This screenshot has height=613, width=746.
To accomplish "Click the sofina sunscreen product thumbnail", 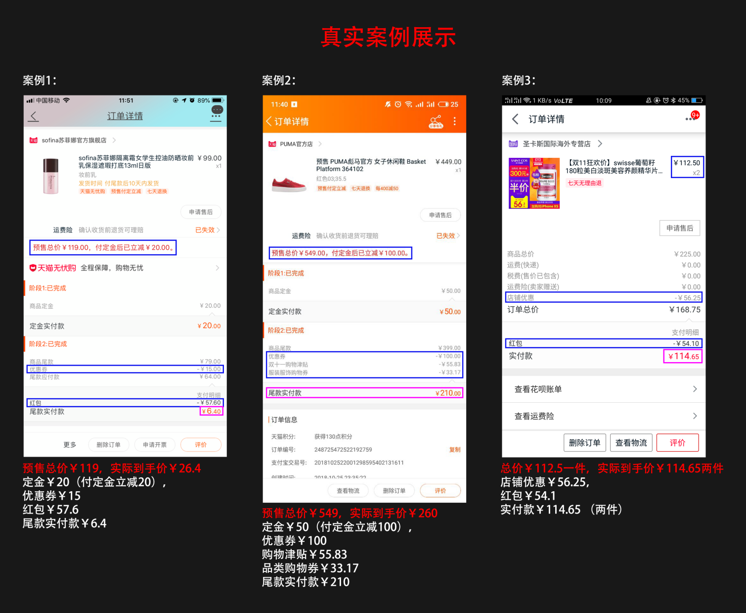I will [x=50, y=176].
